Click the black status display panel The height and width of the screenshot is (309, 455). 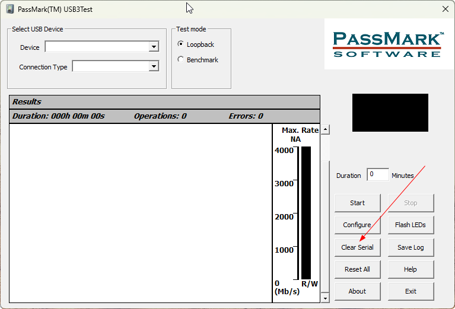[x=390, y=113]
